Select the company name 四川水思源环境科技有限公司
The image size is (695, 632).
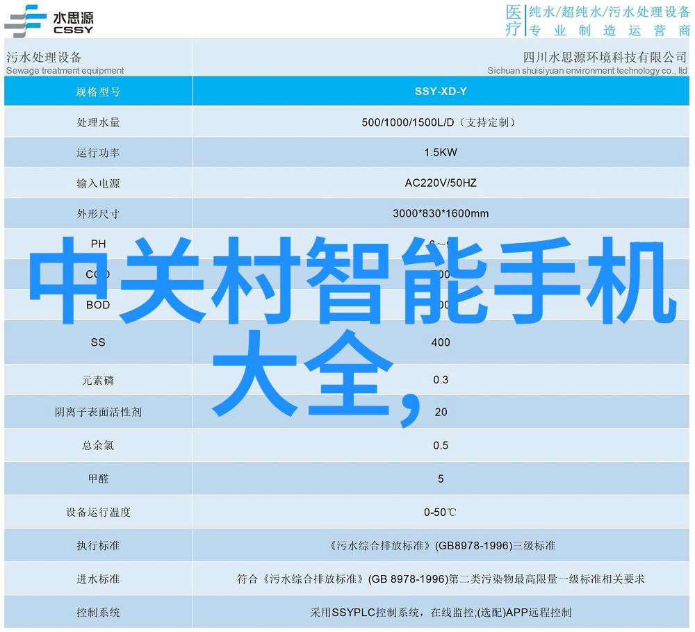(x=605, y=57)
